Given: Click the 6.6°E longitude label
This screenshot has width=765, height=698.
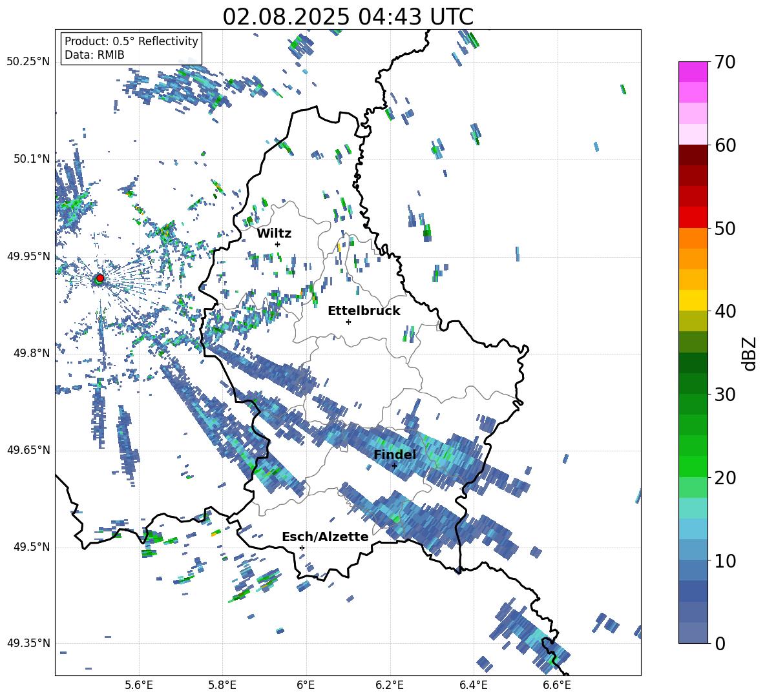Looking at the screenshot, I should 557,686.
